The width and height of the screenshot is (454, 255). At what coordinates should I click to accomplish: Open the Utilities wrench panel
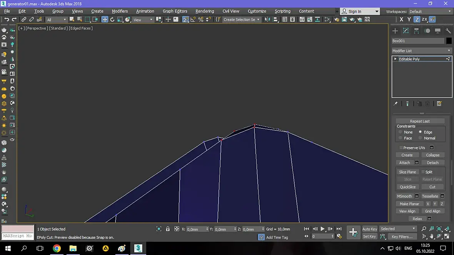(x=448, y=31)
